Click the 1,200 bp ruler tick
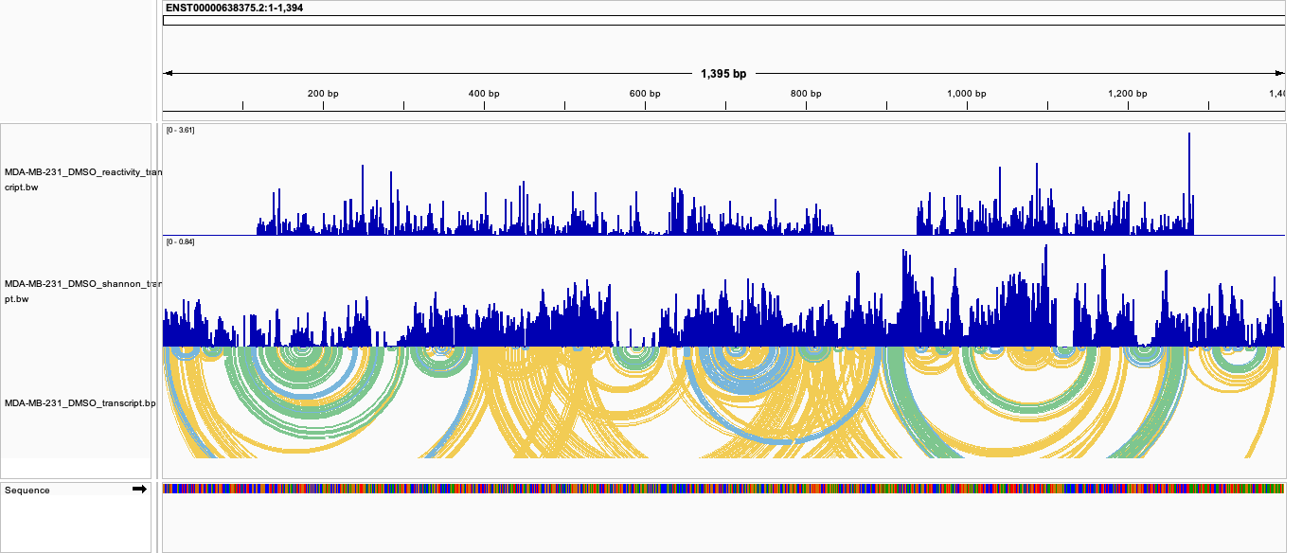This screenshot has height=553, width=1302. coord(1128,94)
